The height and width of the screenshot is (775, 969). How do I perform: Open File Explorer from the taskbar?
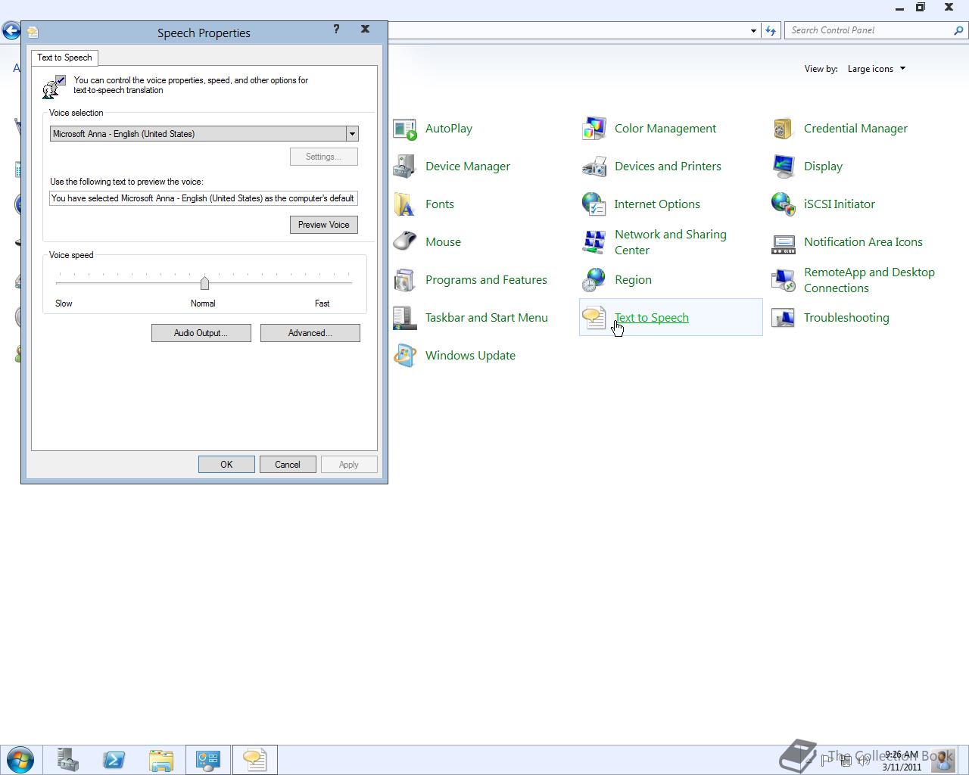[x=161, y=760]
